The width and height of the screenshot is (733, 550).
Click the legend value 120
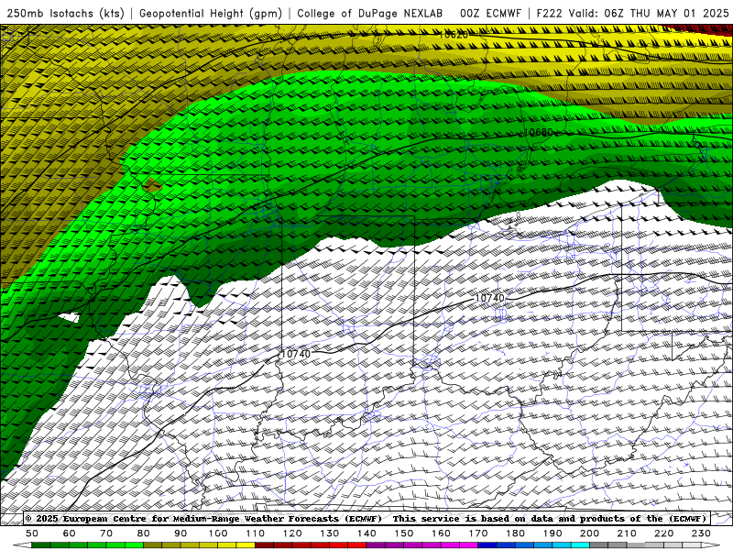tap(292, 533)
